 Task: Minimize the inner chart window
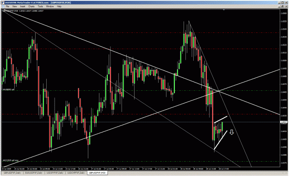[x=280, y=6]
